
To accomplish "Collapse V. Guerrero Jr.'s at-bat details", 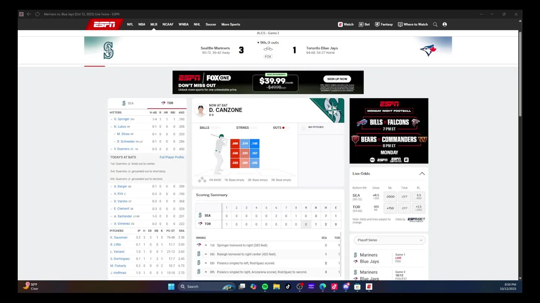I will tap(111, 149).
